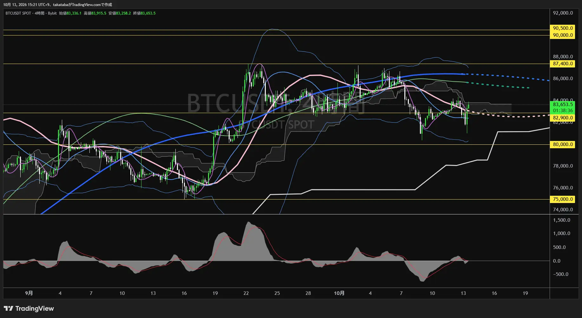
Task: Click the 92,000.0 price axis label
Action: tap(563, 13)
